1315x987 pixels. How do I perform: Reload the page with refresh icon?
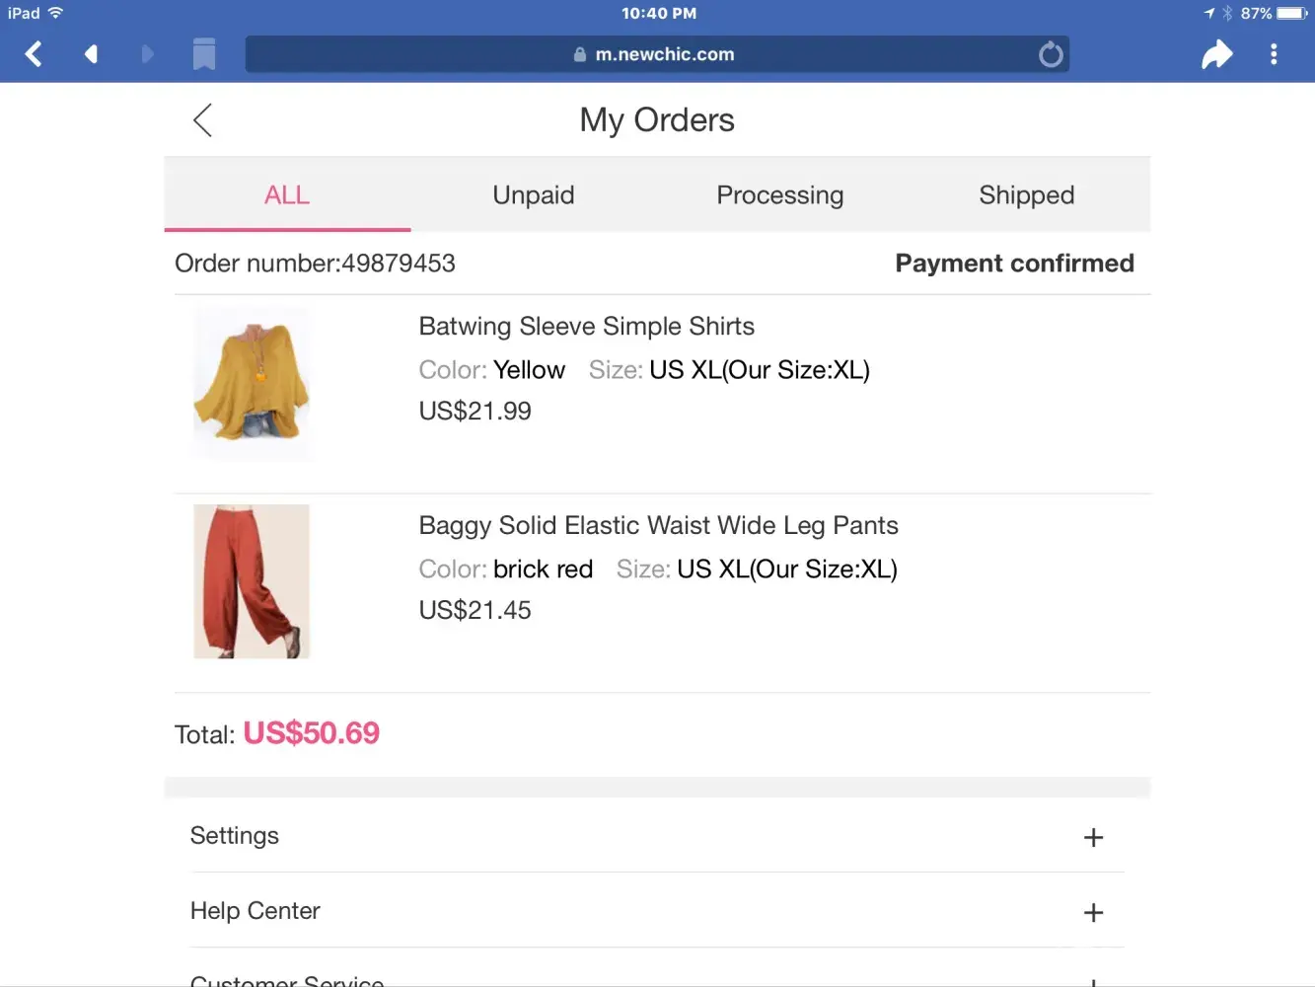1051,54
